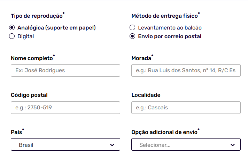
Task: Click the Método de entrega físico label
Action: point(164,16)
